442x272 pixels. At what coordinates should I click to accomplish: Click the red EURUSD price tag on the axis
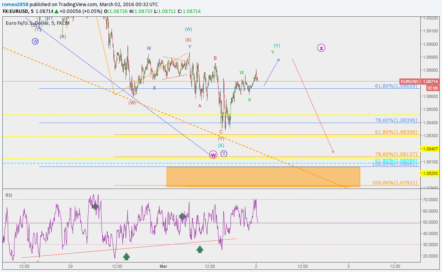click(410, 82)
